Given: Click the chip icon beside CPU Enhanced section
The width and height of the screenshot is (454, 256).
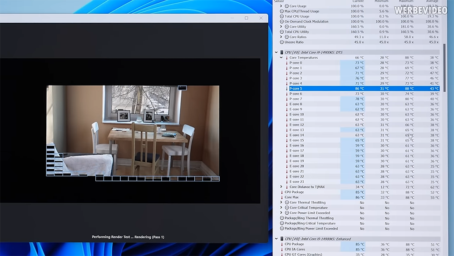Looking at the screenshot, I should pos(282,239).
